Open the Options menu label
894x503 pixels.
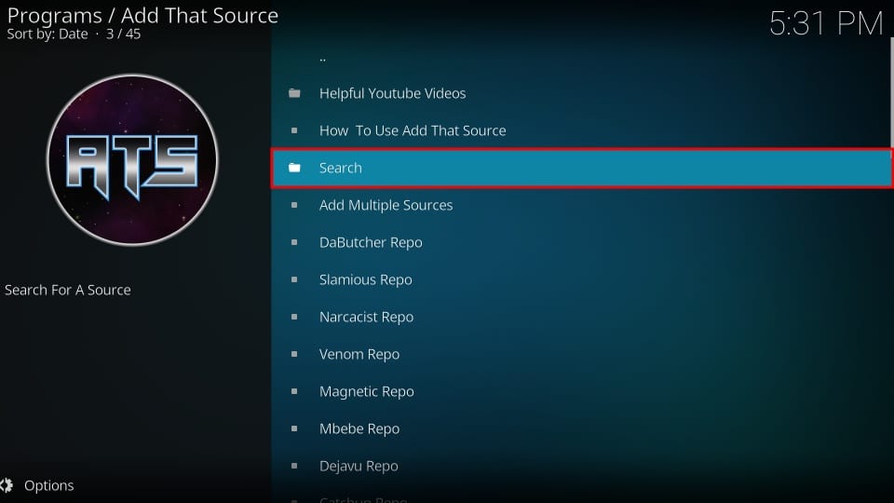pos(49,485)
